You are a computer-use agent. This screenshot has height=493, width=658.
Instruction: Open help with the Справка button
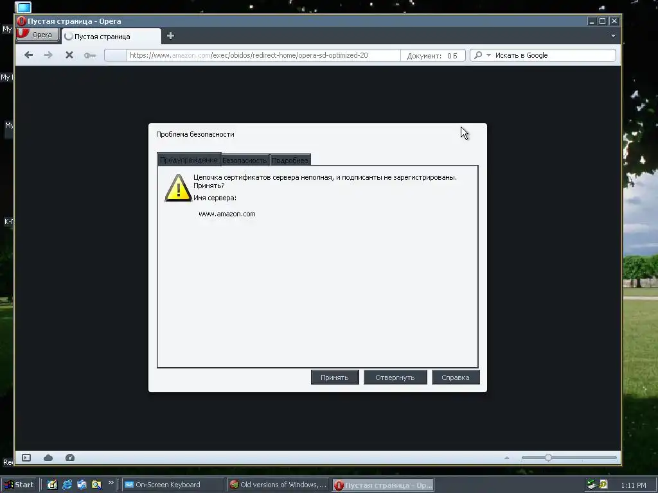pos(456,377)
